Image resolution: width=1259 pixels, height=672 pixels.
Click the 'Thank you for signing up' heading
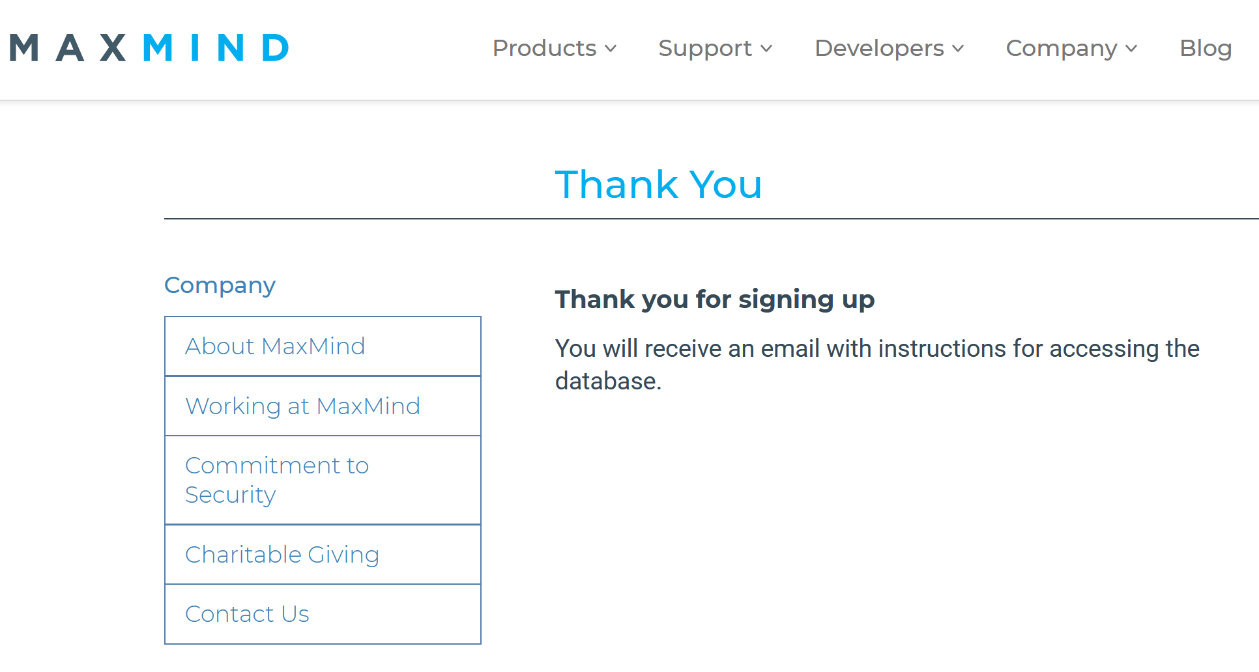point(714,300)
